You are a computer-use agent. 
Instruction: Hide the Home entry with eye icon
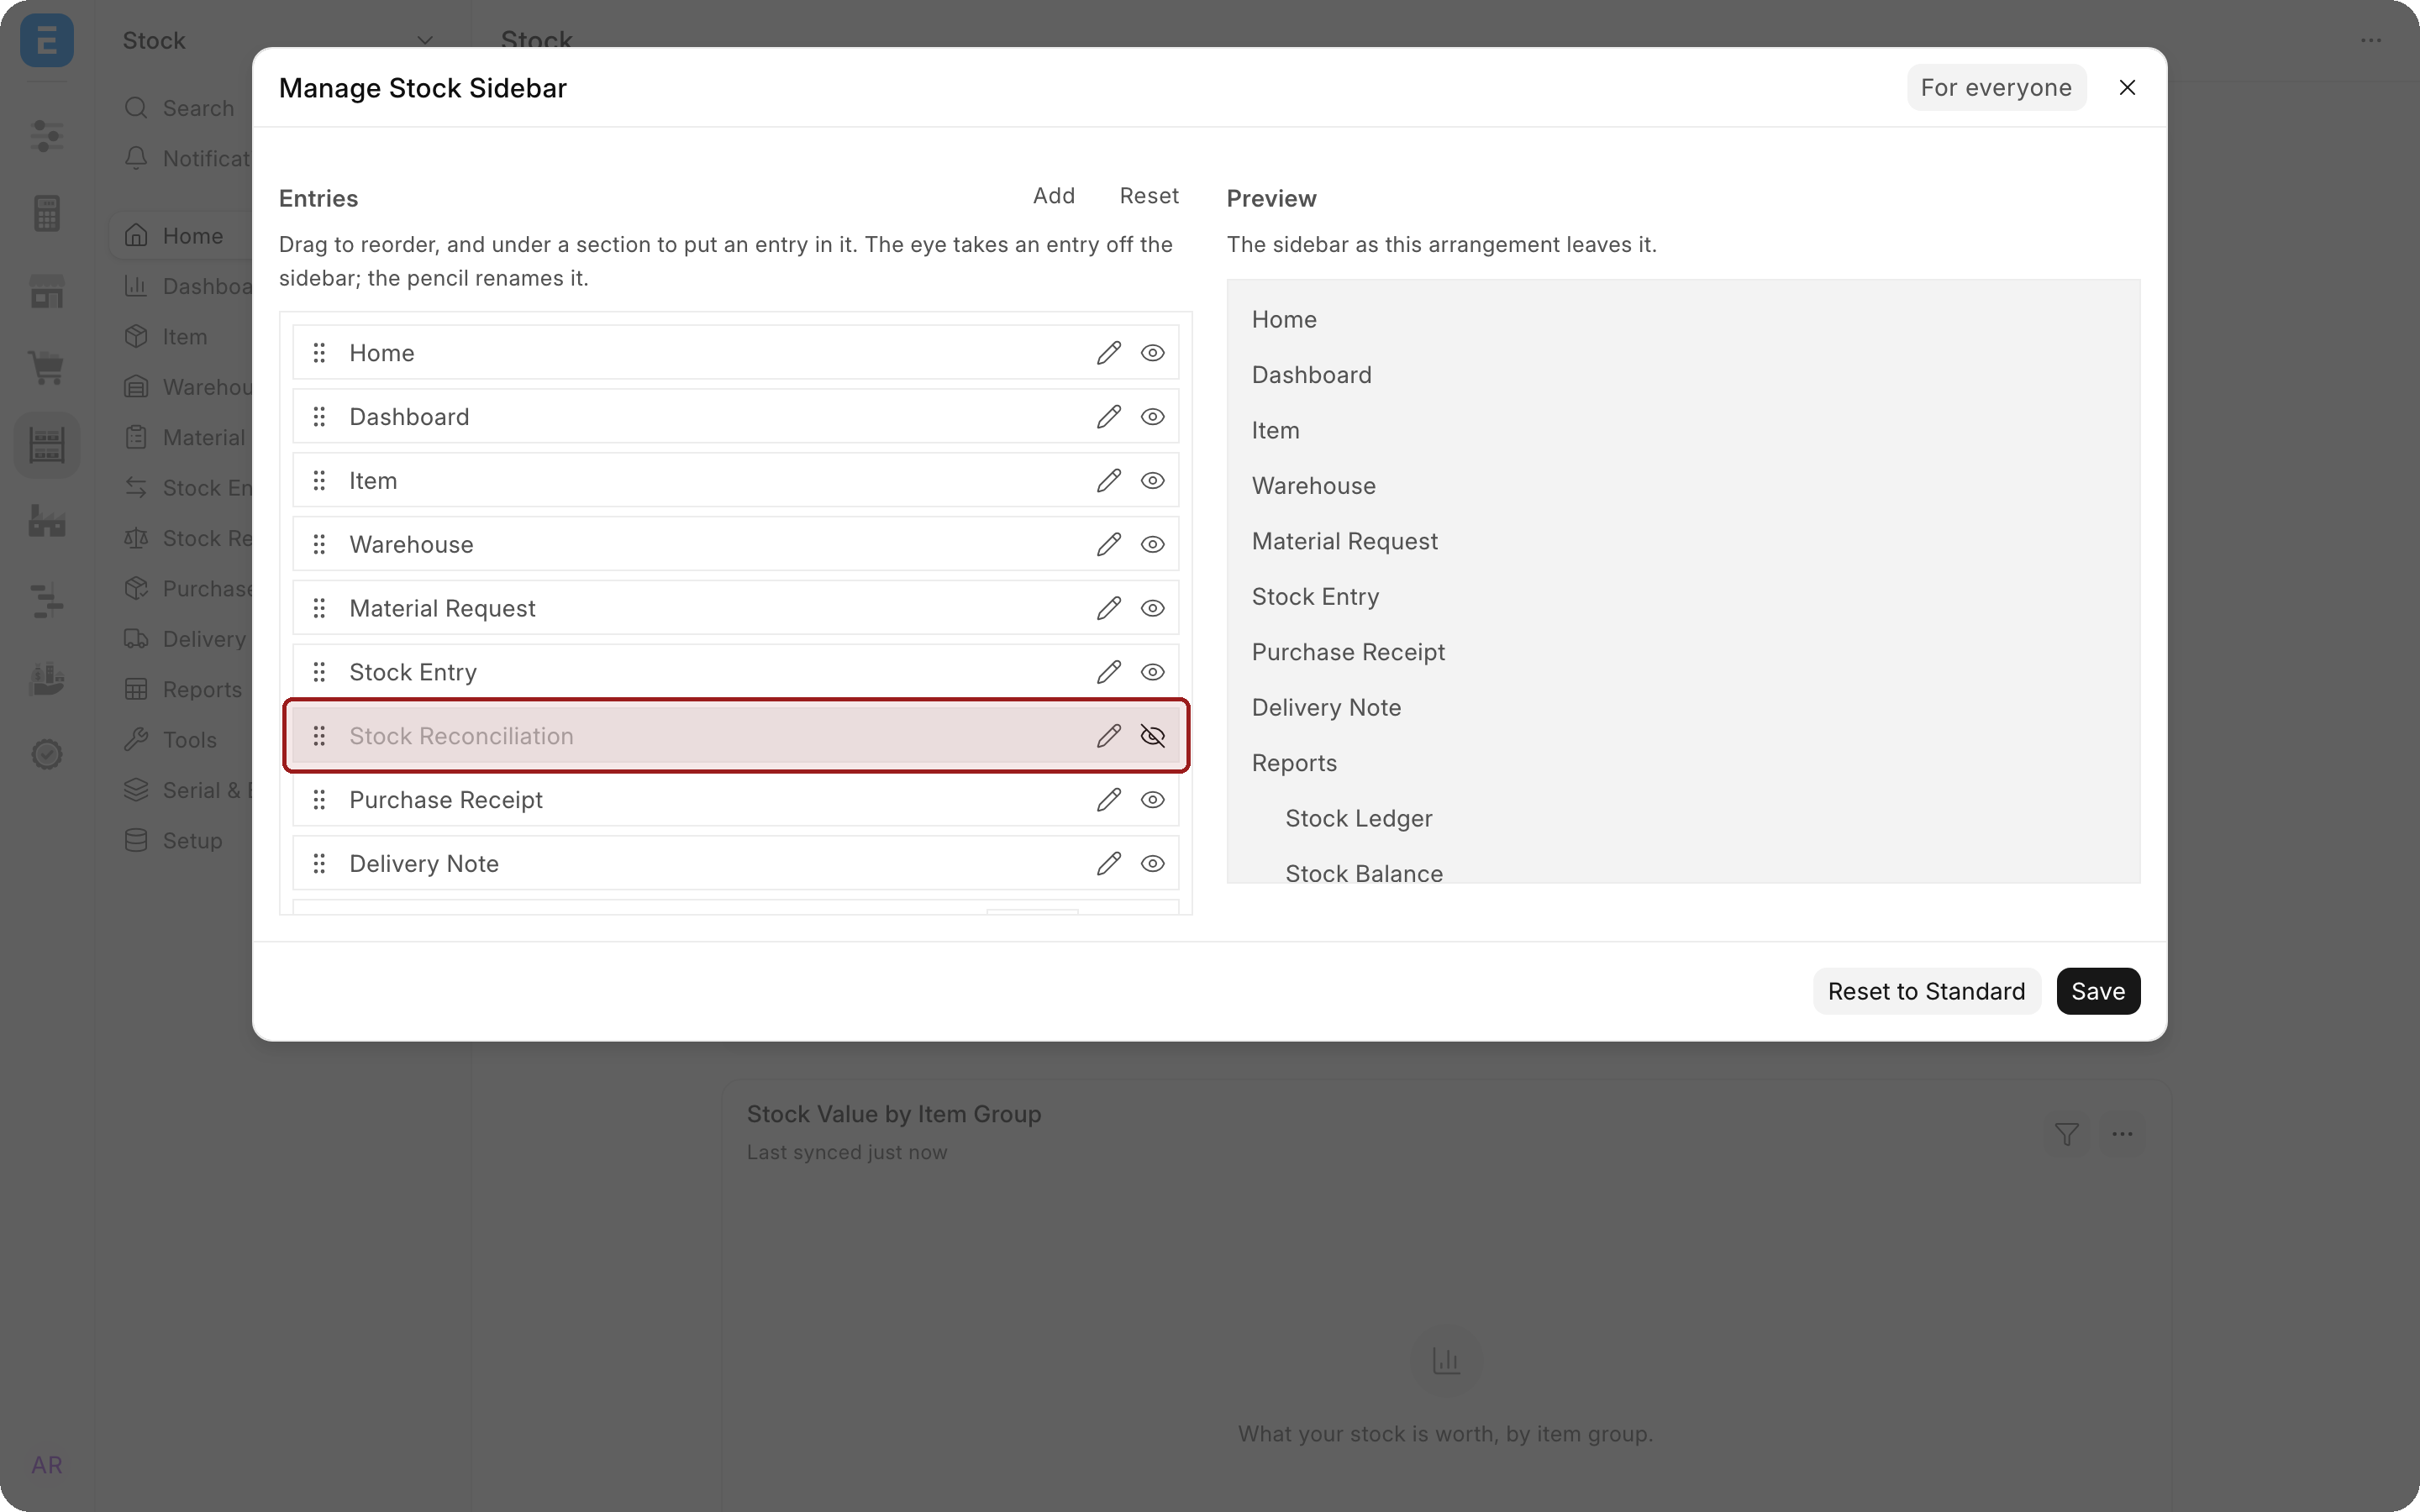[x=1152, y=353]
